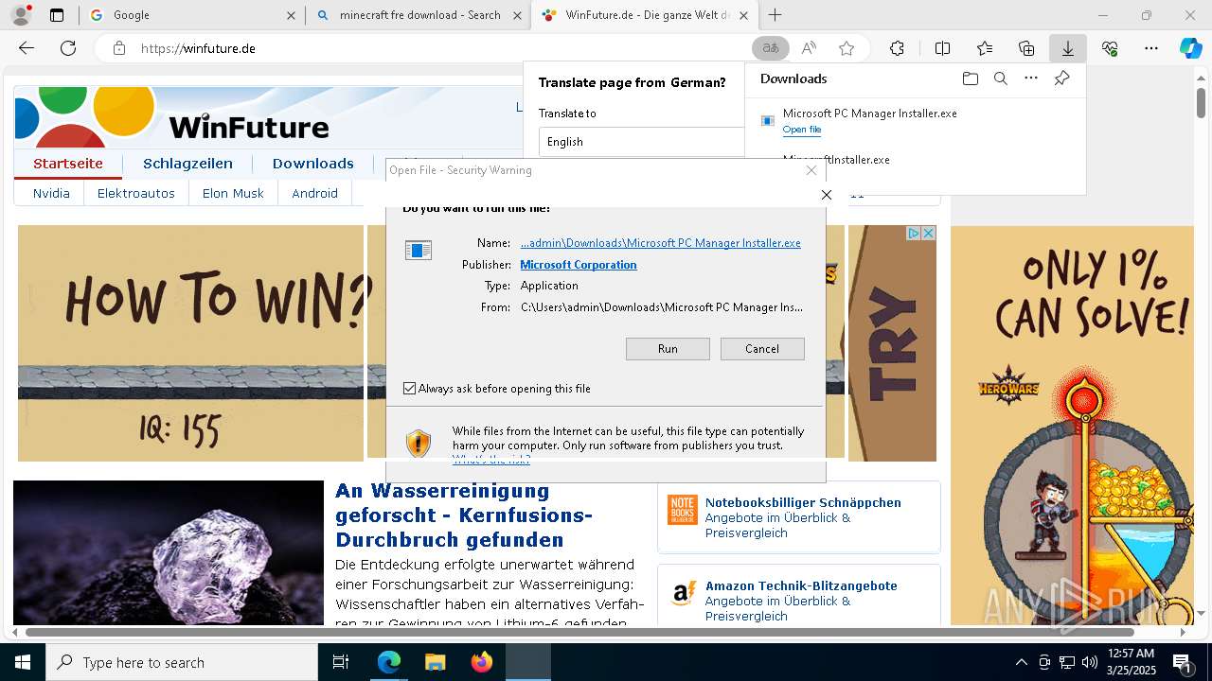This screenshot has height=681, width=1212.
Task: Open Task View on taskbar
Action: (341, 662)
